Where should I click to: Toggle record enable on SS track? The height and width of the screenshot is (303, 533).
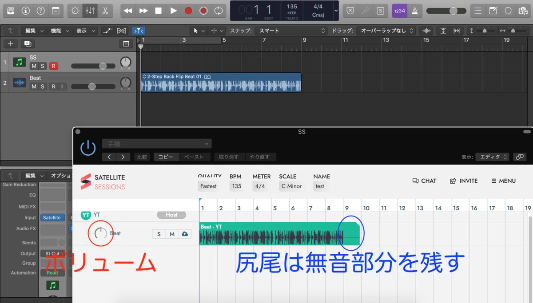[54, 66]
